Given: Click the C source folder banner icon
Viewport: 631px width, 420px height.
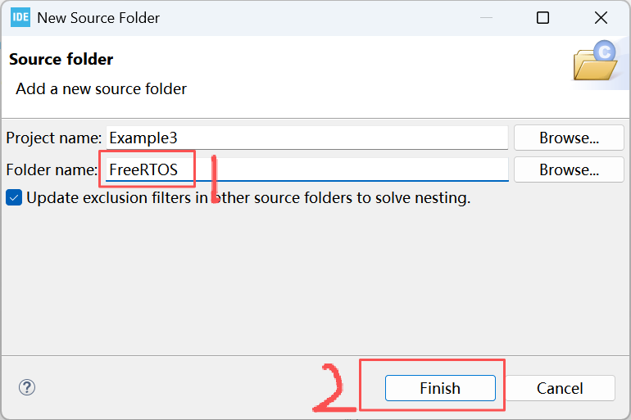Looking at the screenshot, I should (596, 61).
